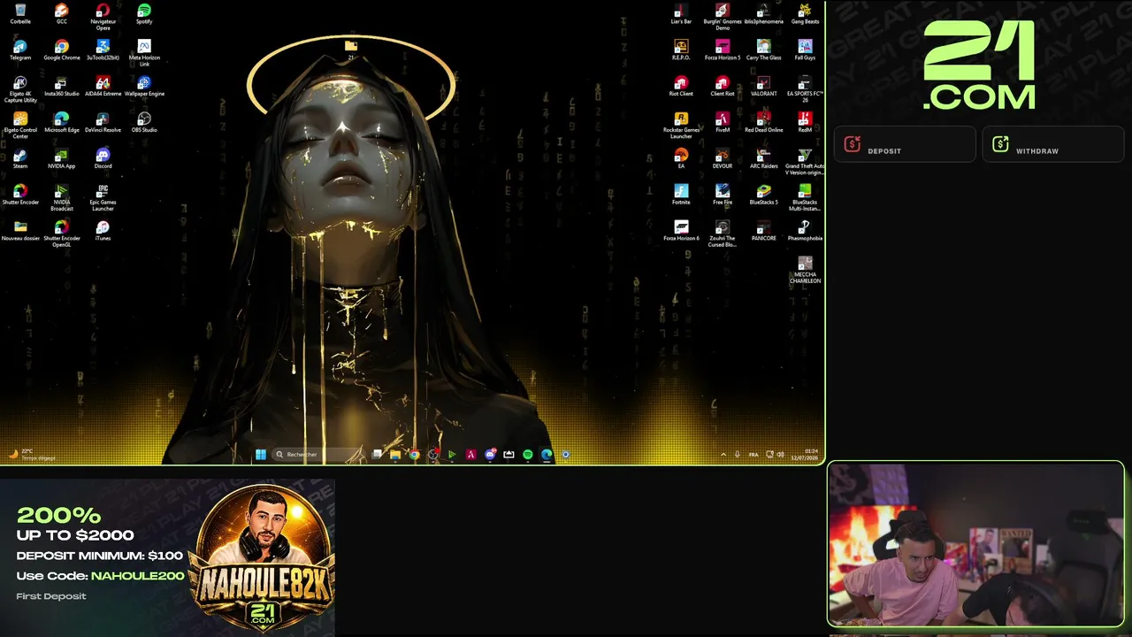Viewport: 1132px width, 637px height.
Task: Select the Forza Horizon 6 icon
Action: pos(681,232)
